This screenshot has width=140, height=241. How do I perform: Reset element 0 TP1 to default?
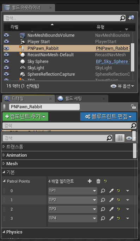click(118, 191)
